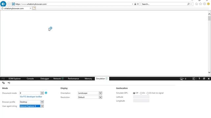Image resolution: width=211 pixels, height=118 pixels.
Task: Open a new tab via the small tab button
Action: coord(34,9)
